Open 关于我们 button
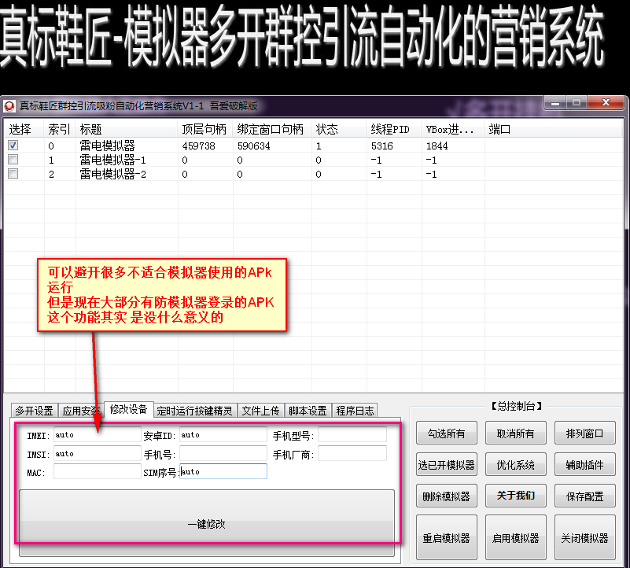 coord(515,496)
